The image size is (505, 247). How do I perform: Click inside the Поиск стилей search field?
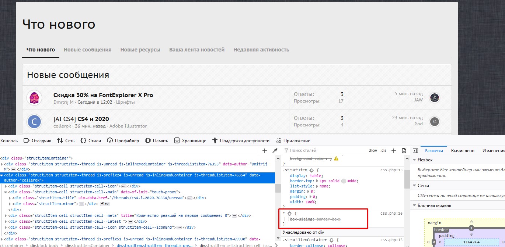(324, 150)
